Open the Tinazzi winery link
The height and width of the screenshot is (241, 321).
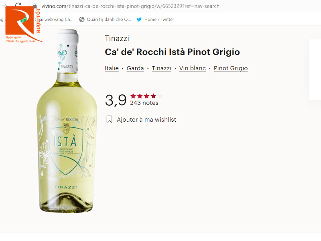(x=161, y=68)
